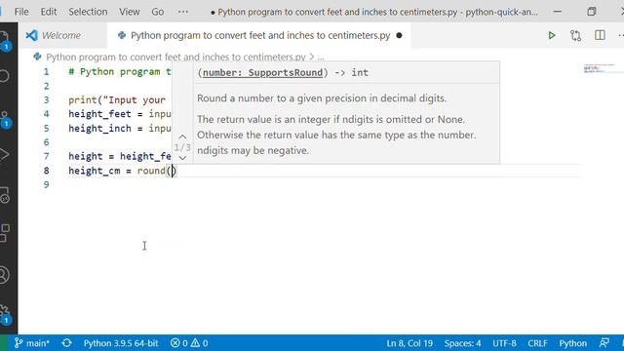This screenshot has width=624, height=351.
Task: Select the Python 3.9.5 64-bit interpreter
Action: [121, 343]
